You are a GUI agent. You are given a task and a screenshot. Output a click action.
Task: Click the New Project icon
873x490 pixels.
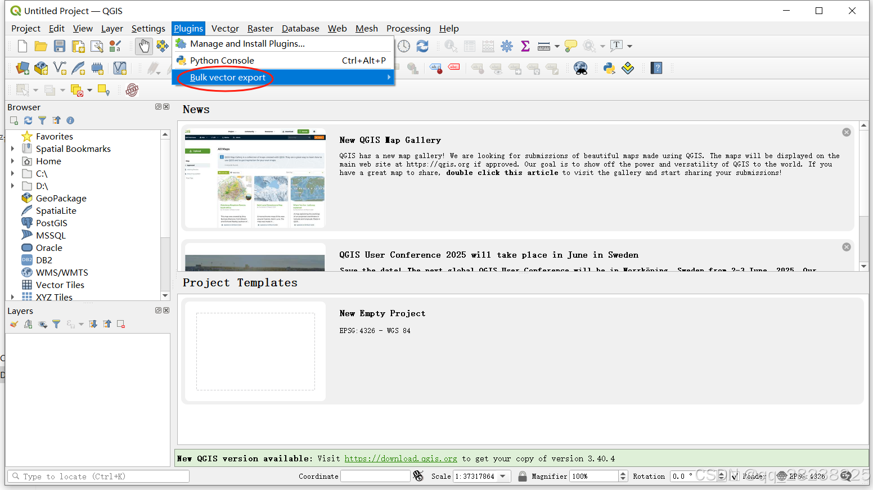point(22,46)
